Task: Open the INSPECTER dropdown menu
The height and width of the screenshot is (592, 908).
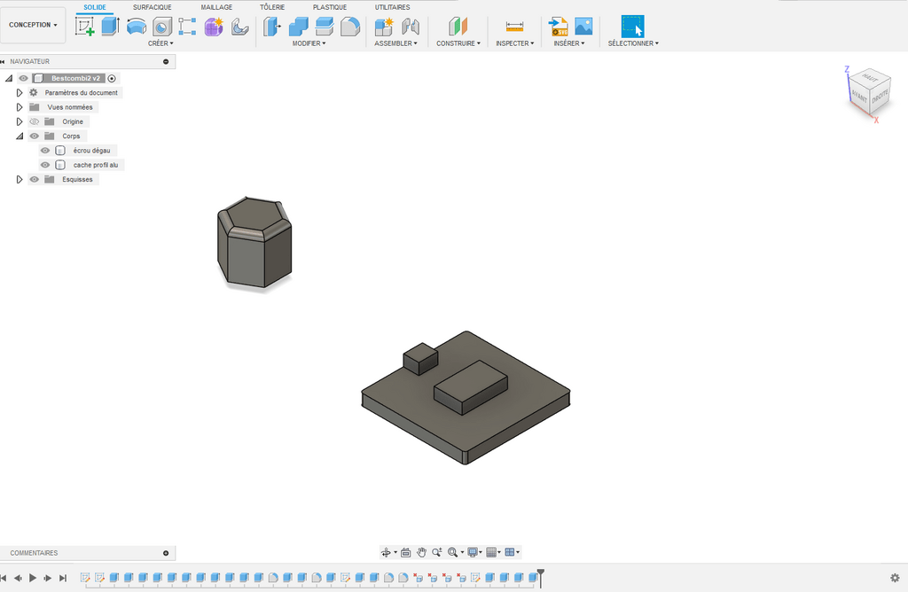Action: [x=515, y=43]
